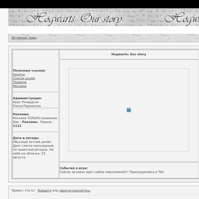Open the Активные темы link
The height and width of the screenshot is (199, 199).
tap(24, 38)
